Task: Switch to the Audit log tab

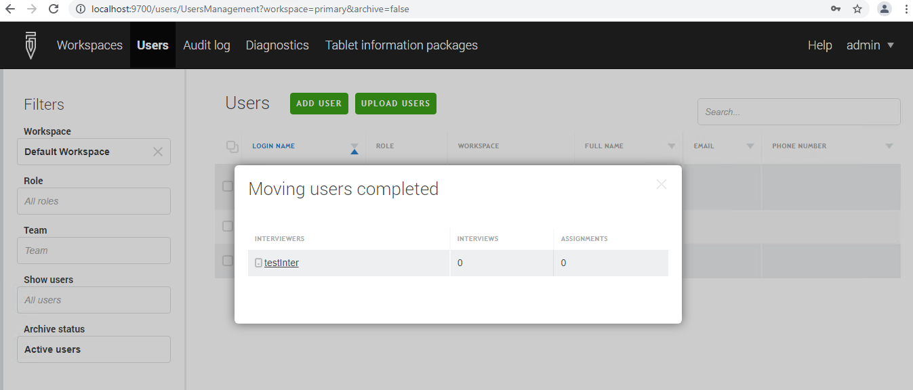Action: [206, 45]
